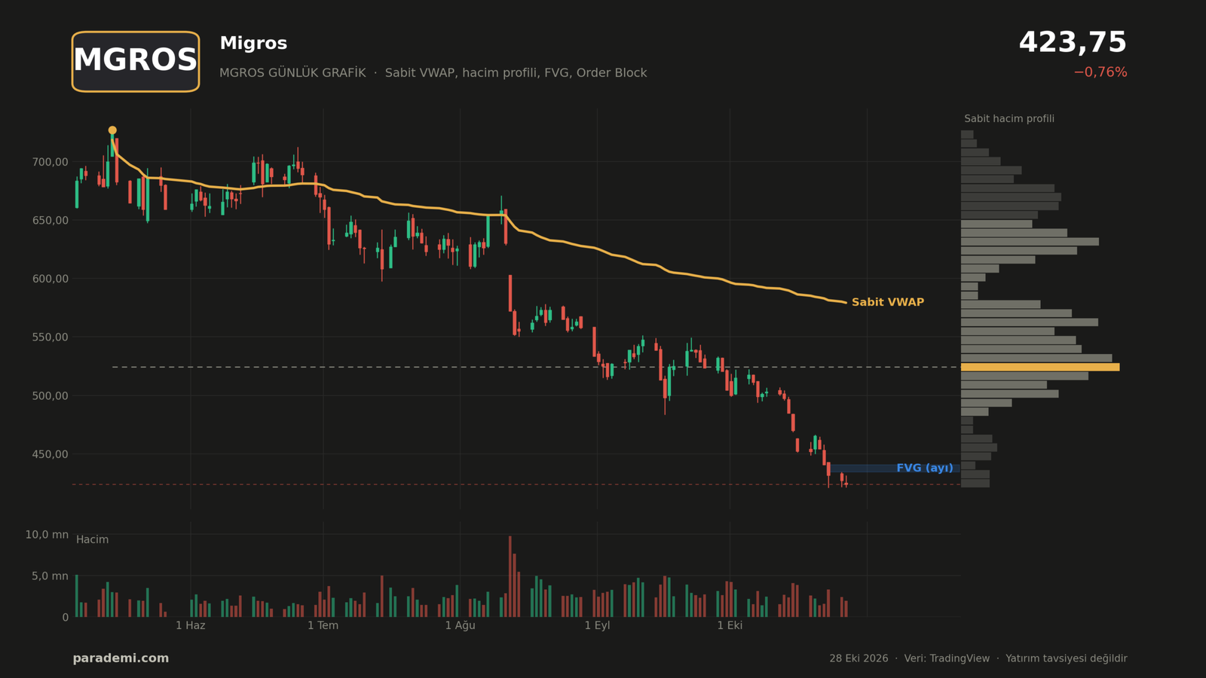This screenshot has height=678, width=1206.
Task: Click the 'Sabit hacim profili' heading
Action: tap(1009, 119)
